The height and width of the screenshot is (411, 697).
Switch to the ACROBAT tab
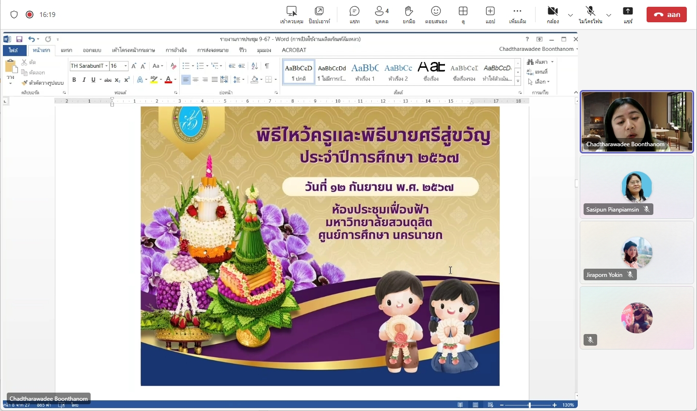294,50
